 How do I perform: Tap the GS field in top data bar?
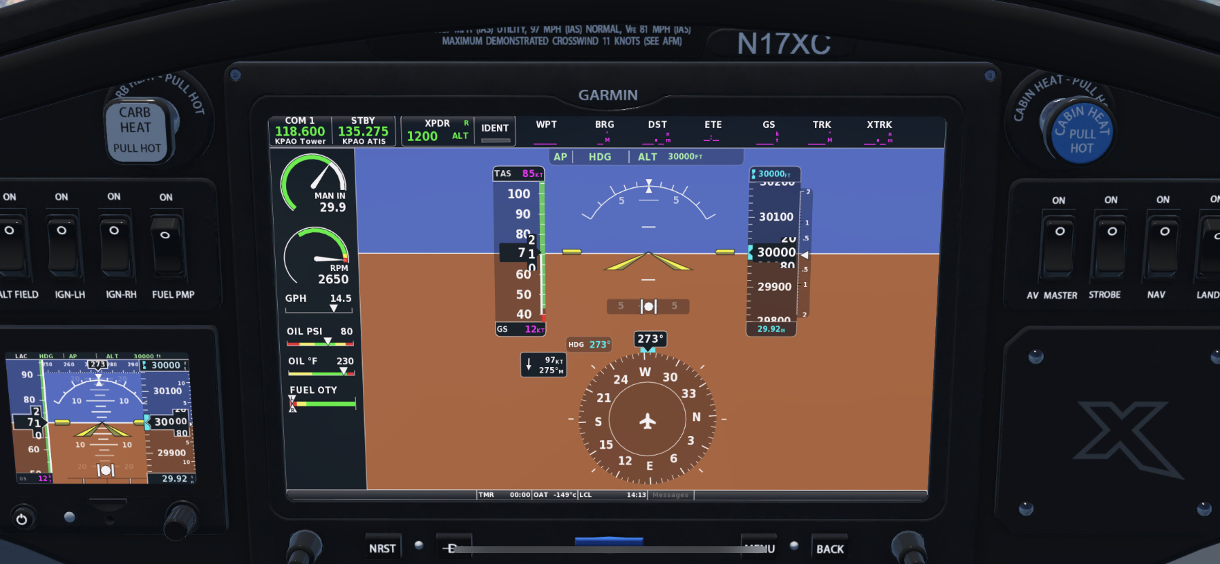click(x=769, y=132)
